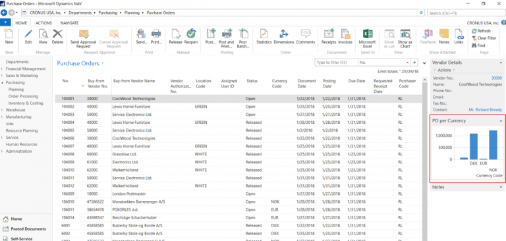
Task: Release the selected order
Action: pyautogui.click(x=176, y=36)
